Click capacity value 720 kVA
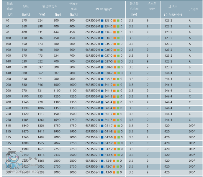This screenshot has height=177, width=203. [24, 67]
